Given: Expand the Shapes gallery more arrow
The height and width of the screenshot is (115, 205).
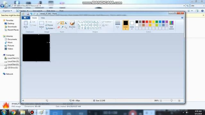Looking at the screenshot, I should click(100, 28).
